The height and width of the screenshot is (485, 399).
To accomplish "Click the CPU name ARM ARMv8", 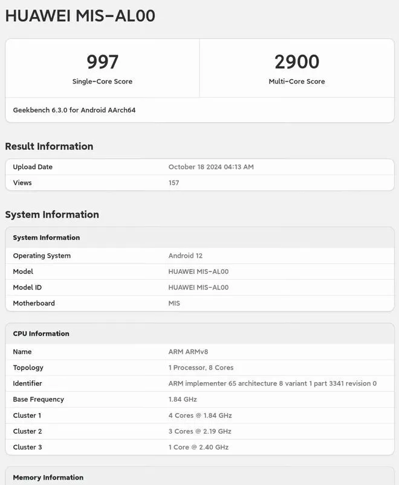I will coord(188,352).
